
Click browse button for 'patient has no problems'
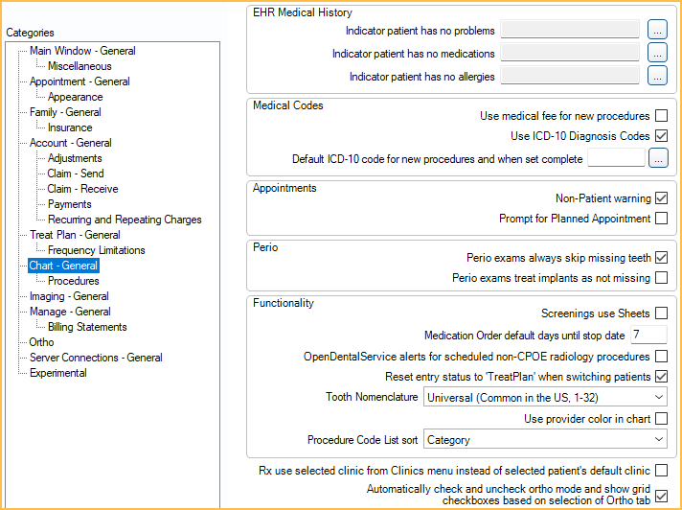(657, 30)
